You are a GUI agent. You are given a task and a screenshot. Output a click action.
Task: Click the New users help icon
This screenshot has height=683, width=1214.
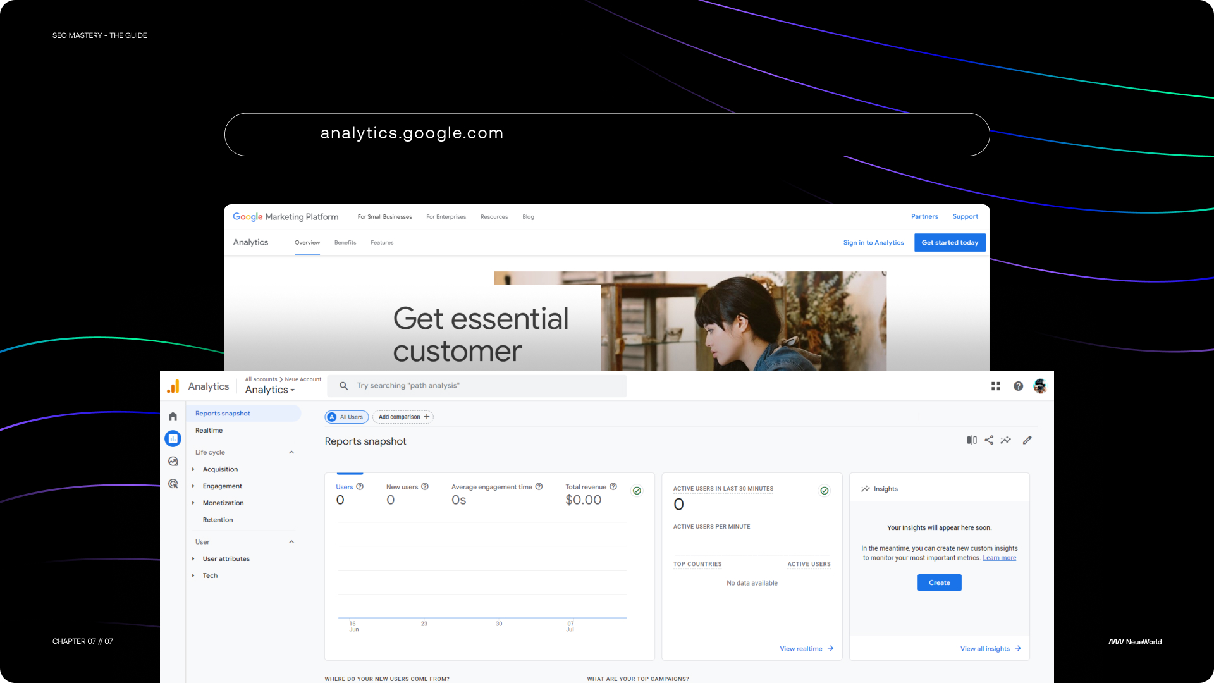425,487
